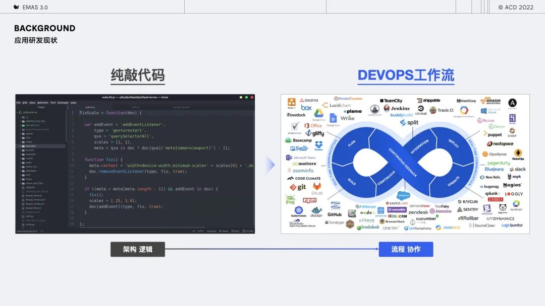Collapse the root project folder in tree
Screen dimensions: 545x306
[17, 112]
